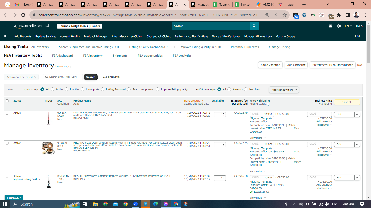Image resolution: width=371 pixels, height=208 pixels.
Task: Open the Action on 0 selected dropdown
Action: 21,77
